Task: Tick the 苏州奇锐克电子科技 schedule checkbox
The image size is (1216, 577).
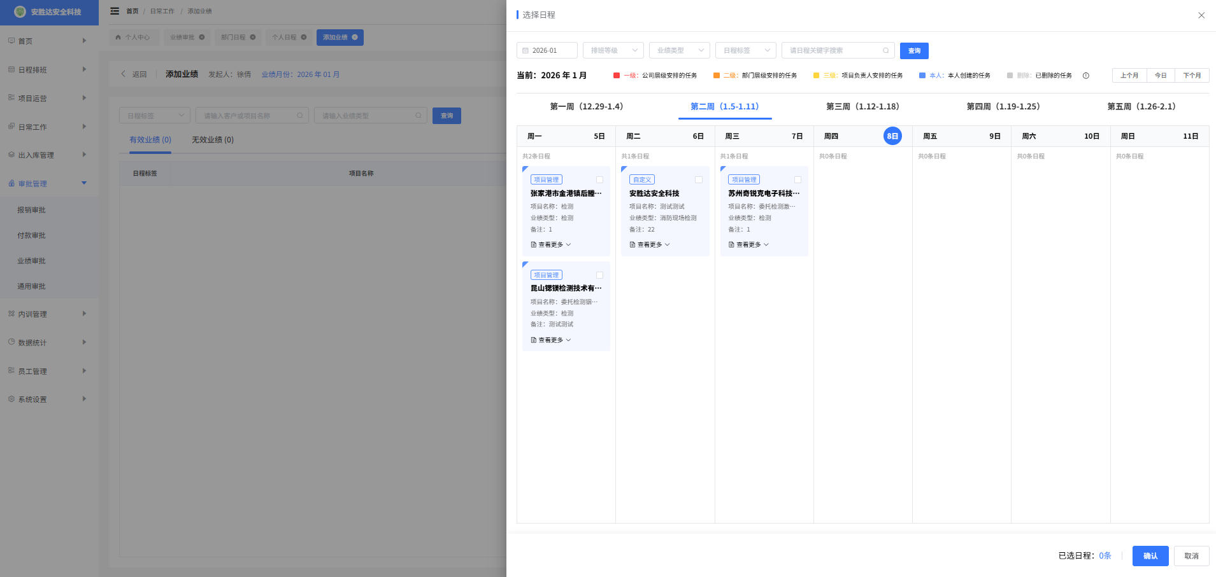Action: pyautogui.click(x=798, y=180)
